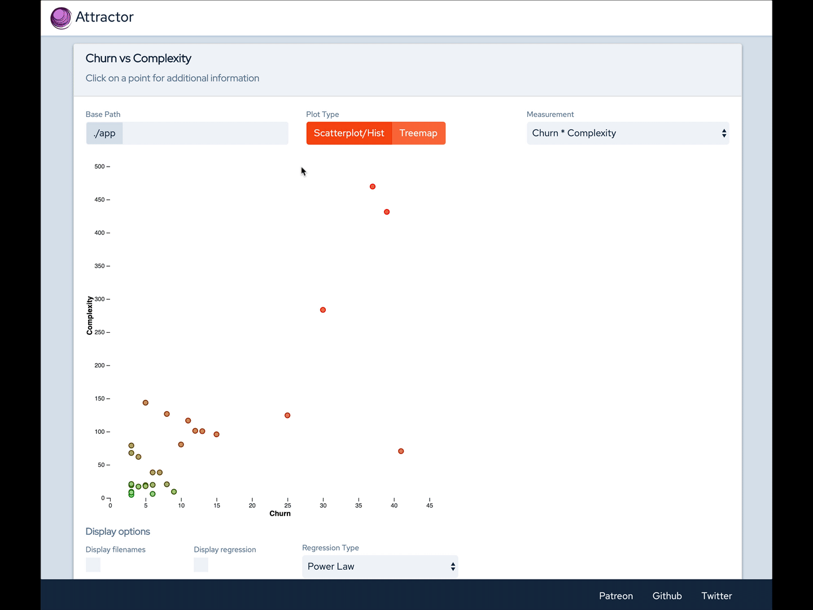Click the data point at churn 25
This screenshot has width=813, height=610.
coord(287,416)
